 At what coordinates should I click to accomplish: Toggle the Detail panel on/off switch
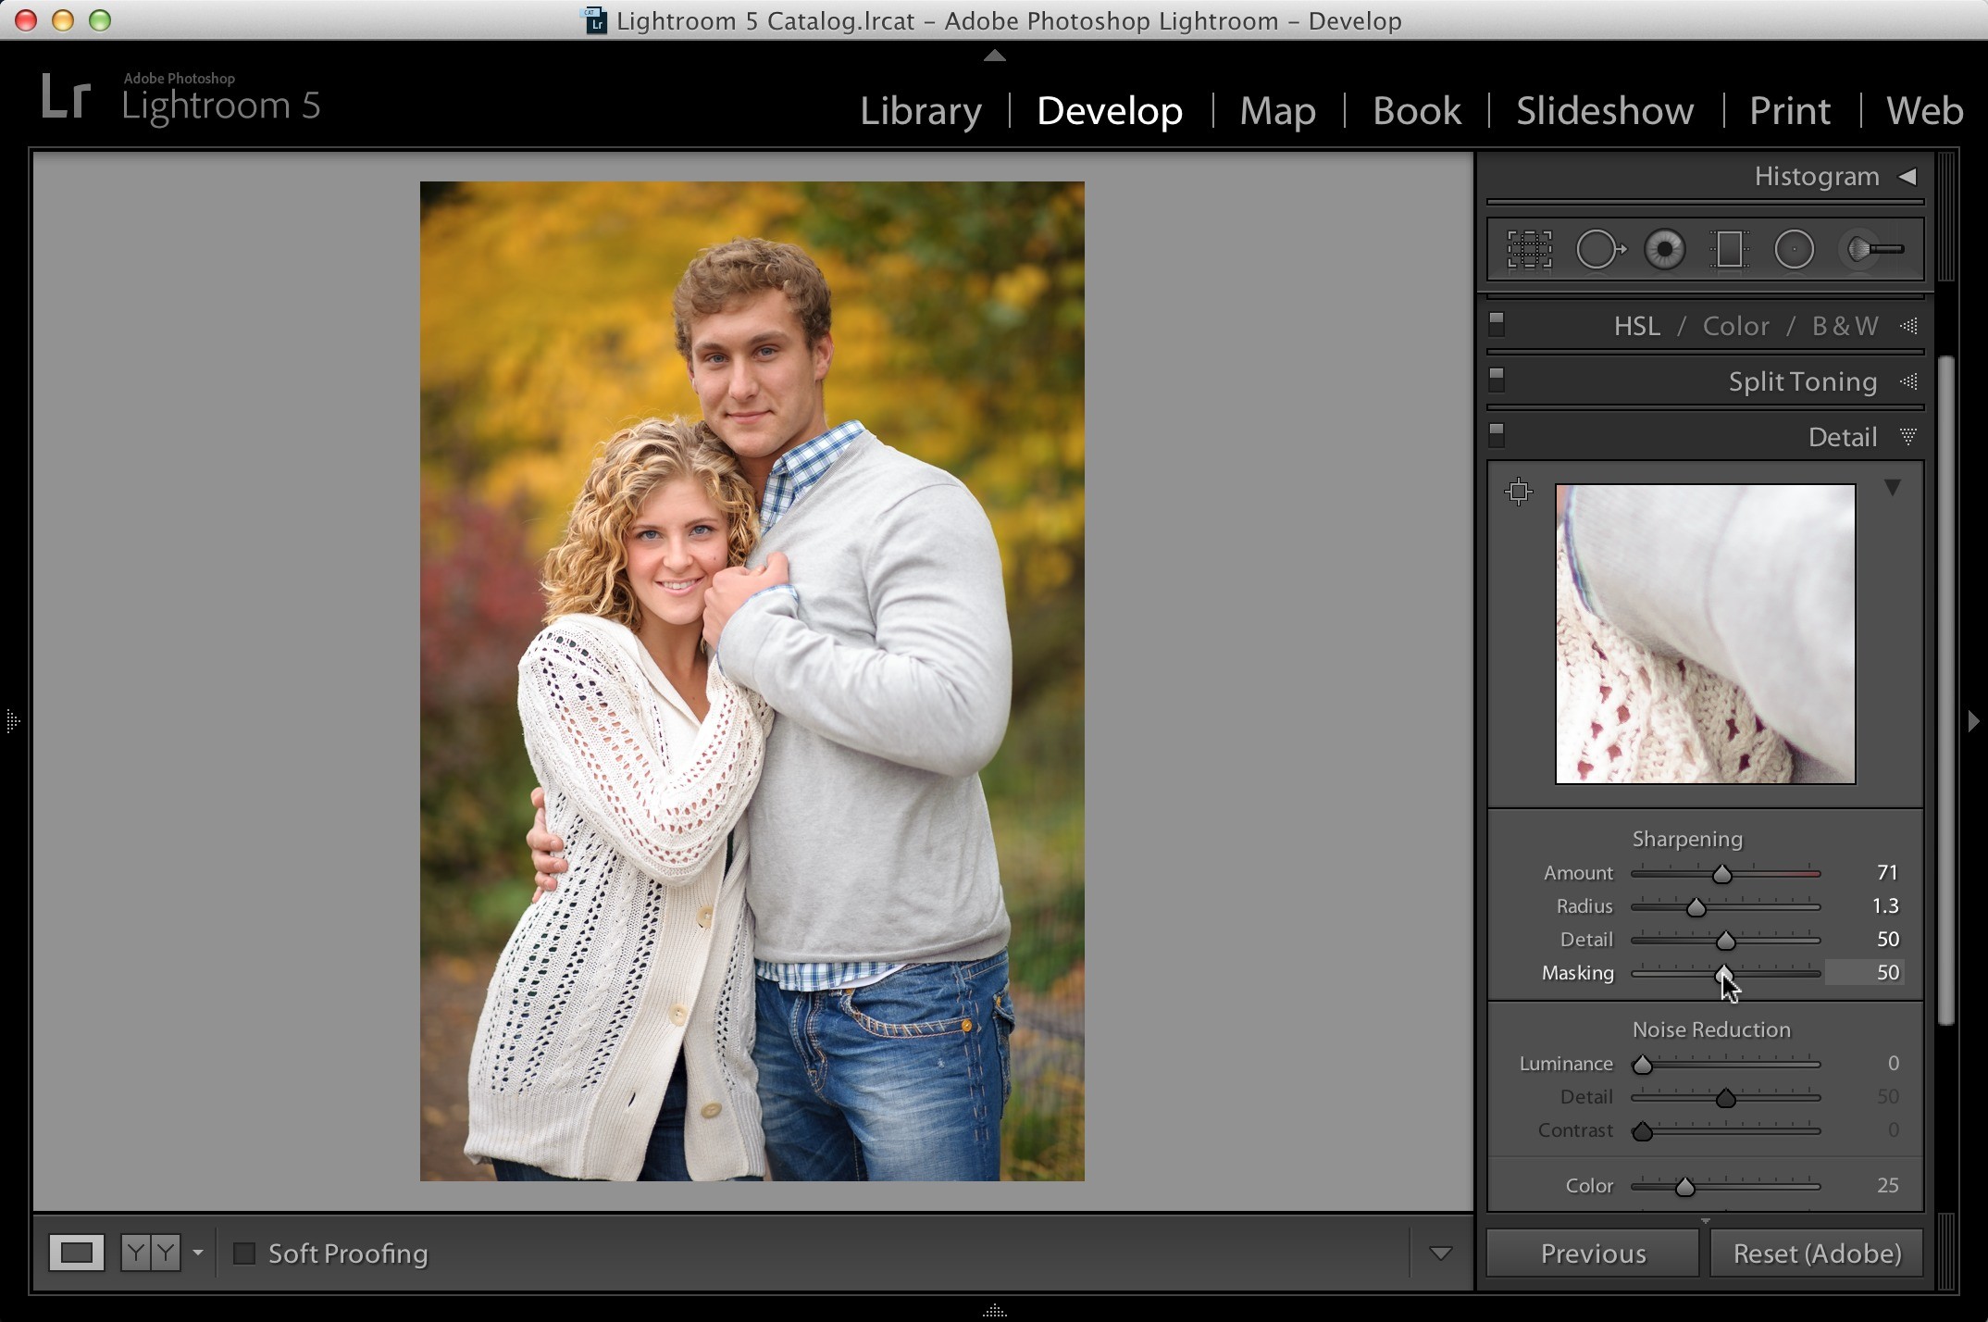tap(1497, 434)
